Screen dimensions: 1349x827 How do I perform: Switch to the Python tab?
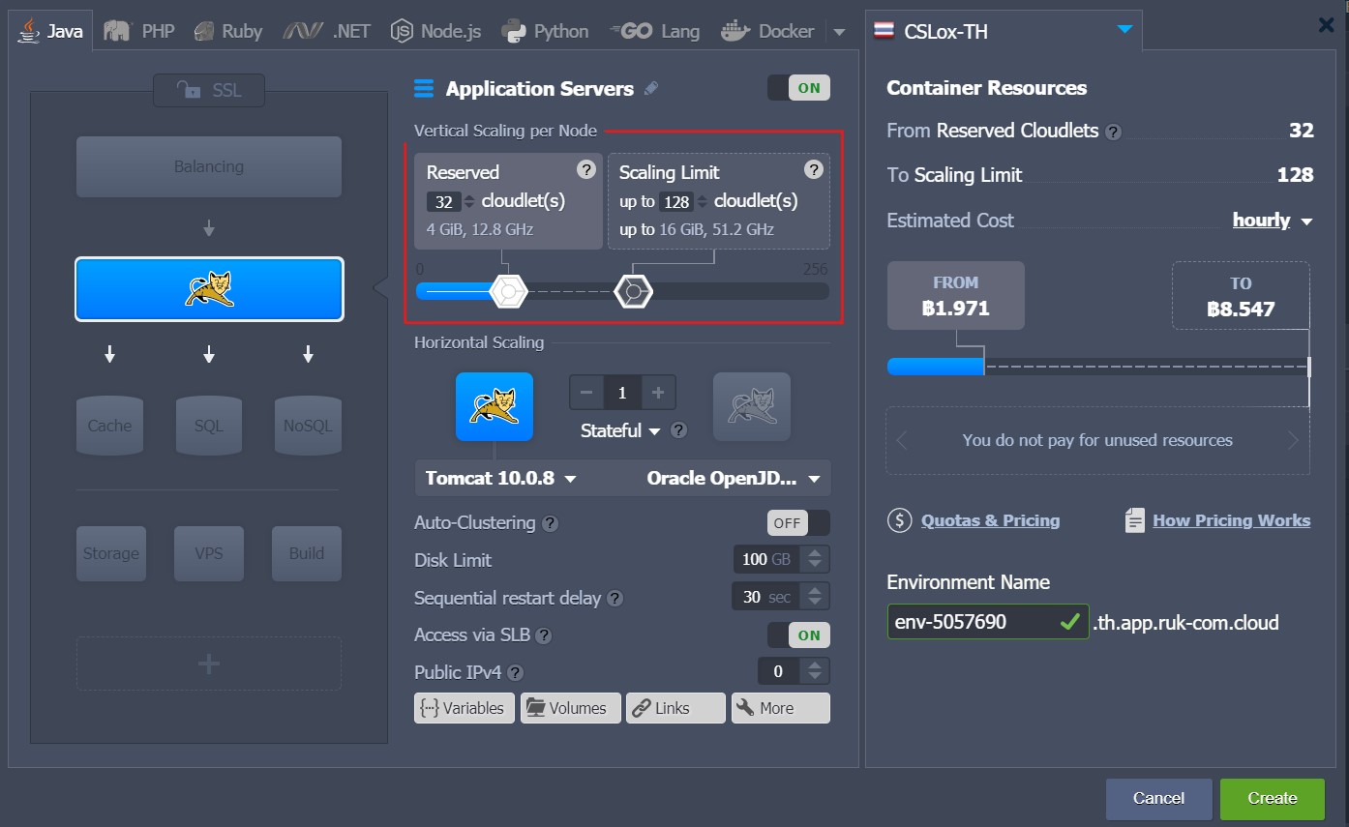coord(545,31)
